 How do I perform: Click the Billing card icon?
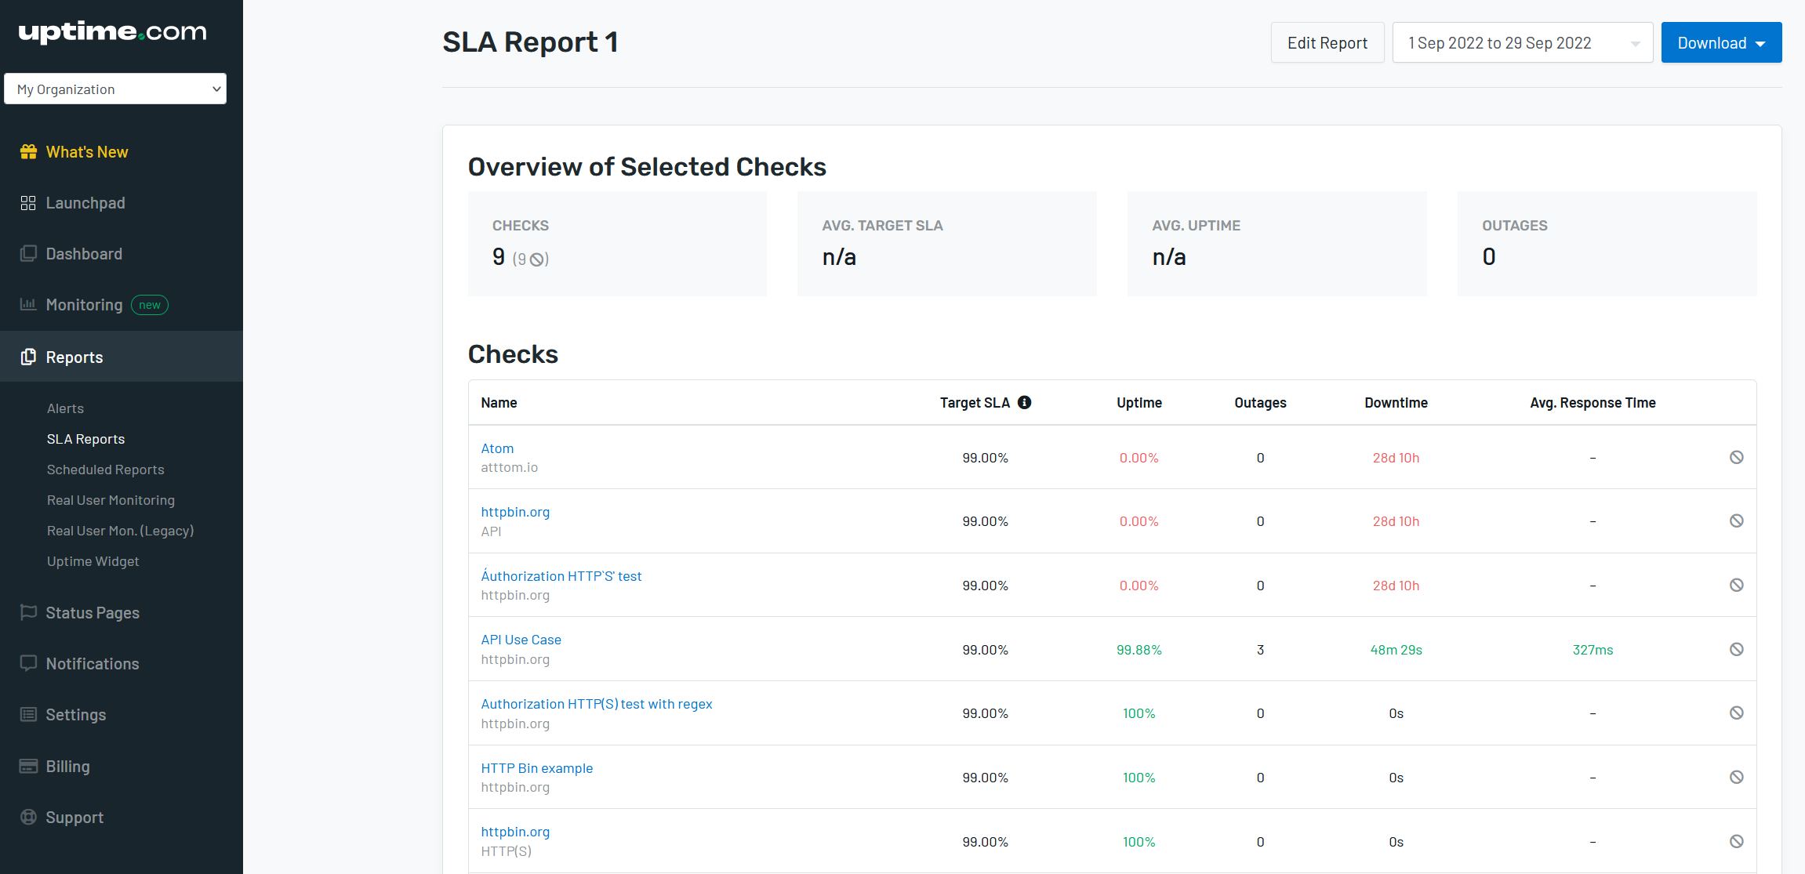pyautogui.click(x=28, y=766)
